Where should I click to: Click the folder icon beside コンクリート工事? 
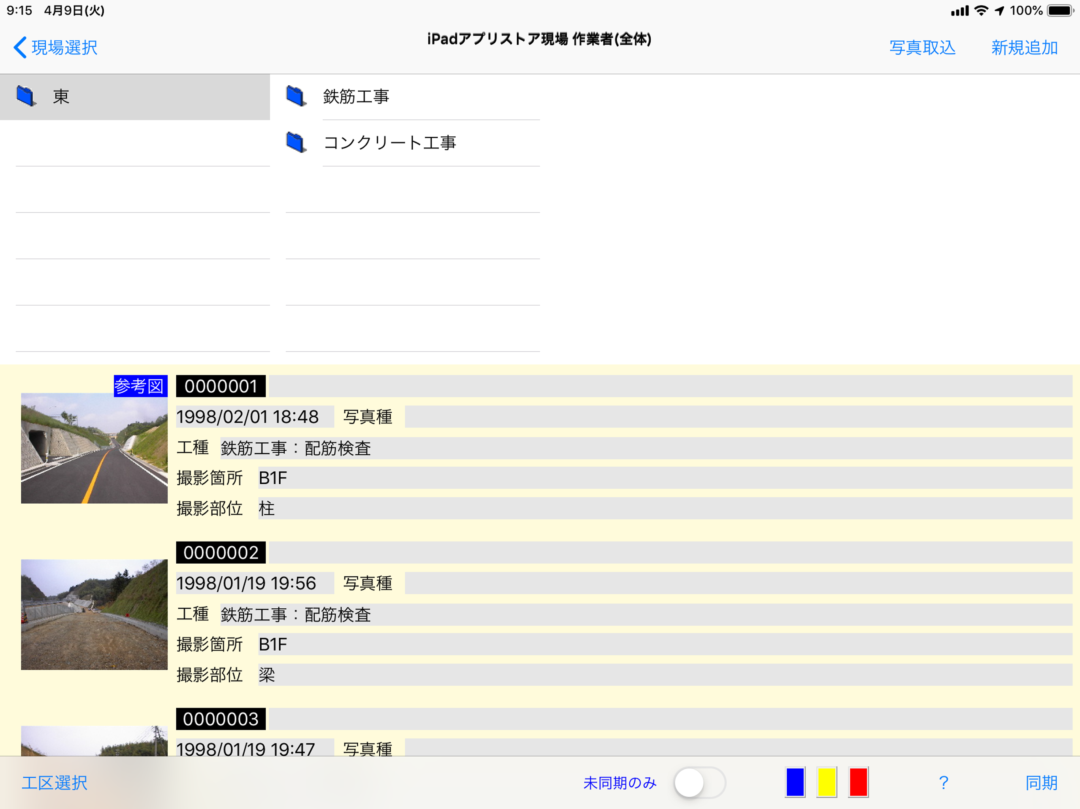pyautogui.click(x=296, y=143)
